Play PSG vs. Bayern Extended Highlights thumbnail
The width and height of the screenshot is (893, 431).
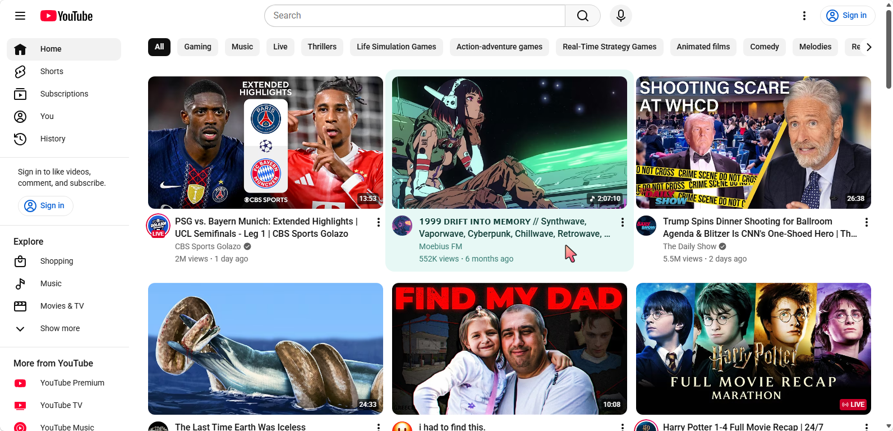(x=265, y=143)
